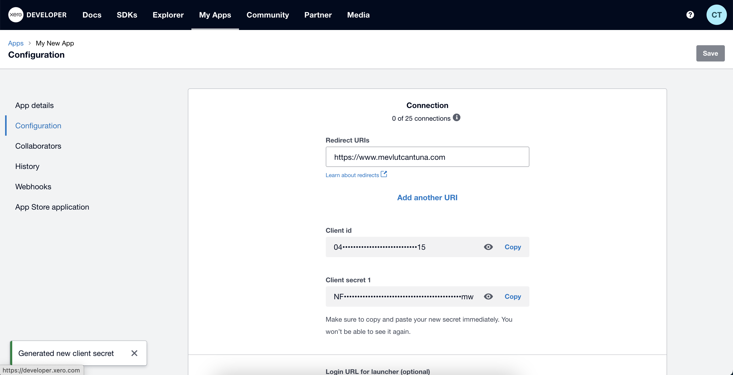Screen dimensions: 733x375
Task: Dismiss the Generated new client secret toast
Action: click(134, 353)
